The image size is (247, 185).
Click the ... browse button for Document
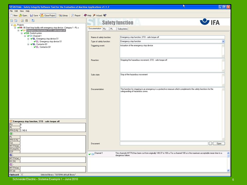pyautogui.click(x=210, y=143)
